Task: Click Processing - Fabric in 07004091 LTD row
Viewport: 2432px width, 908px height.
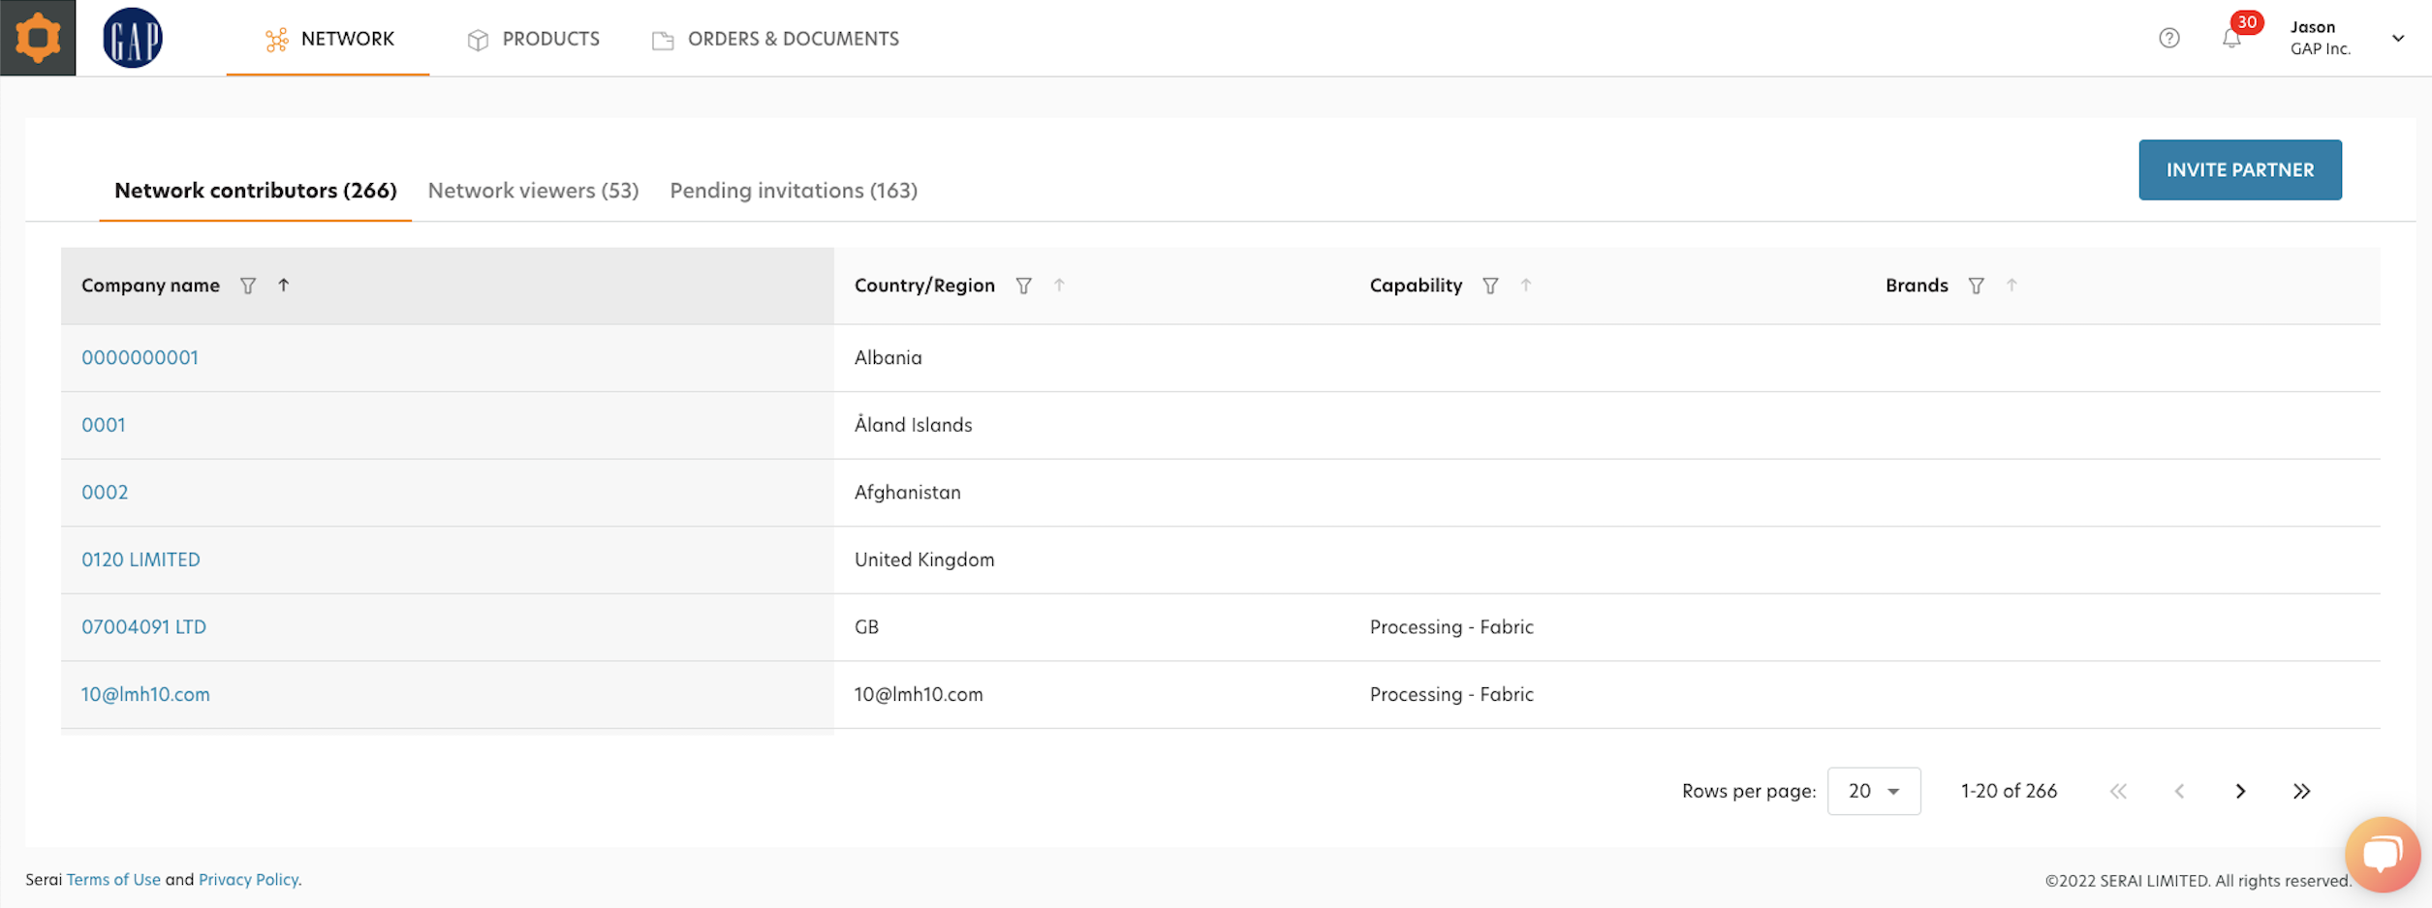Action: (1451, 626)
